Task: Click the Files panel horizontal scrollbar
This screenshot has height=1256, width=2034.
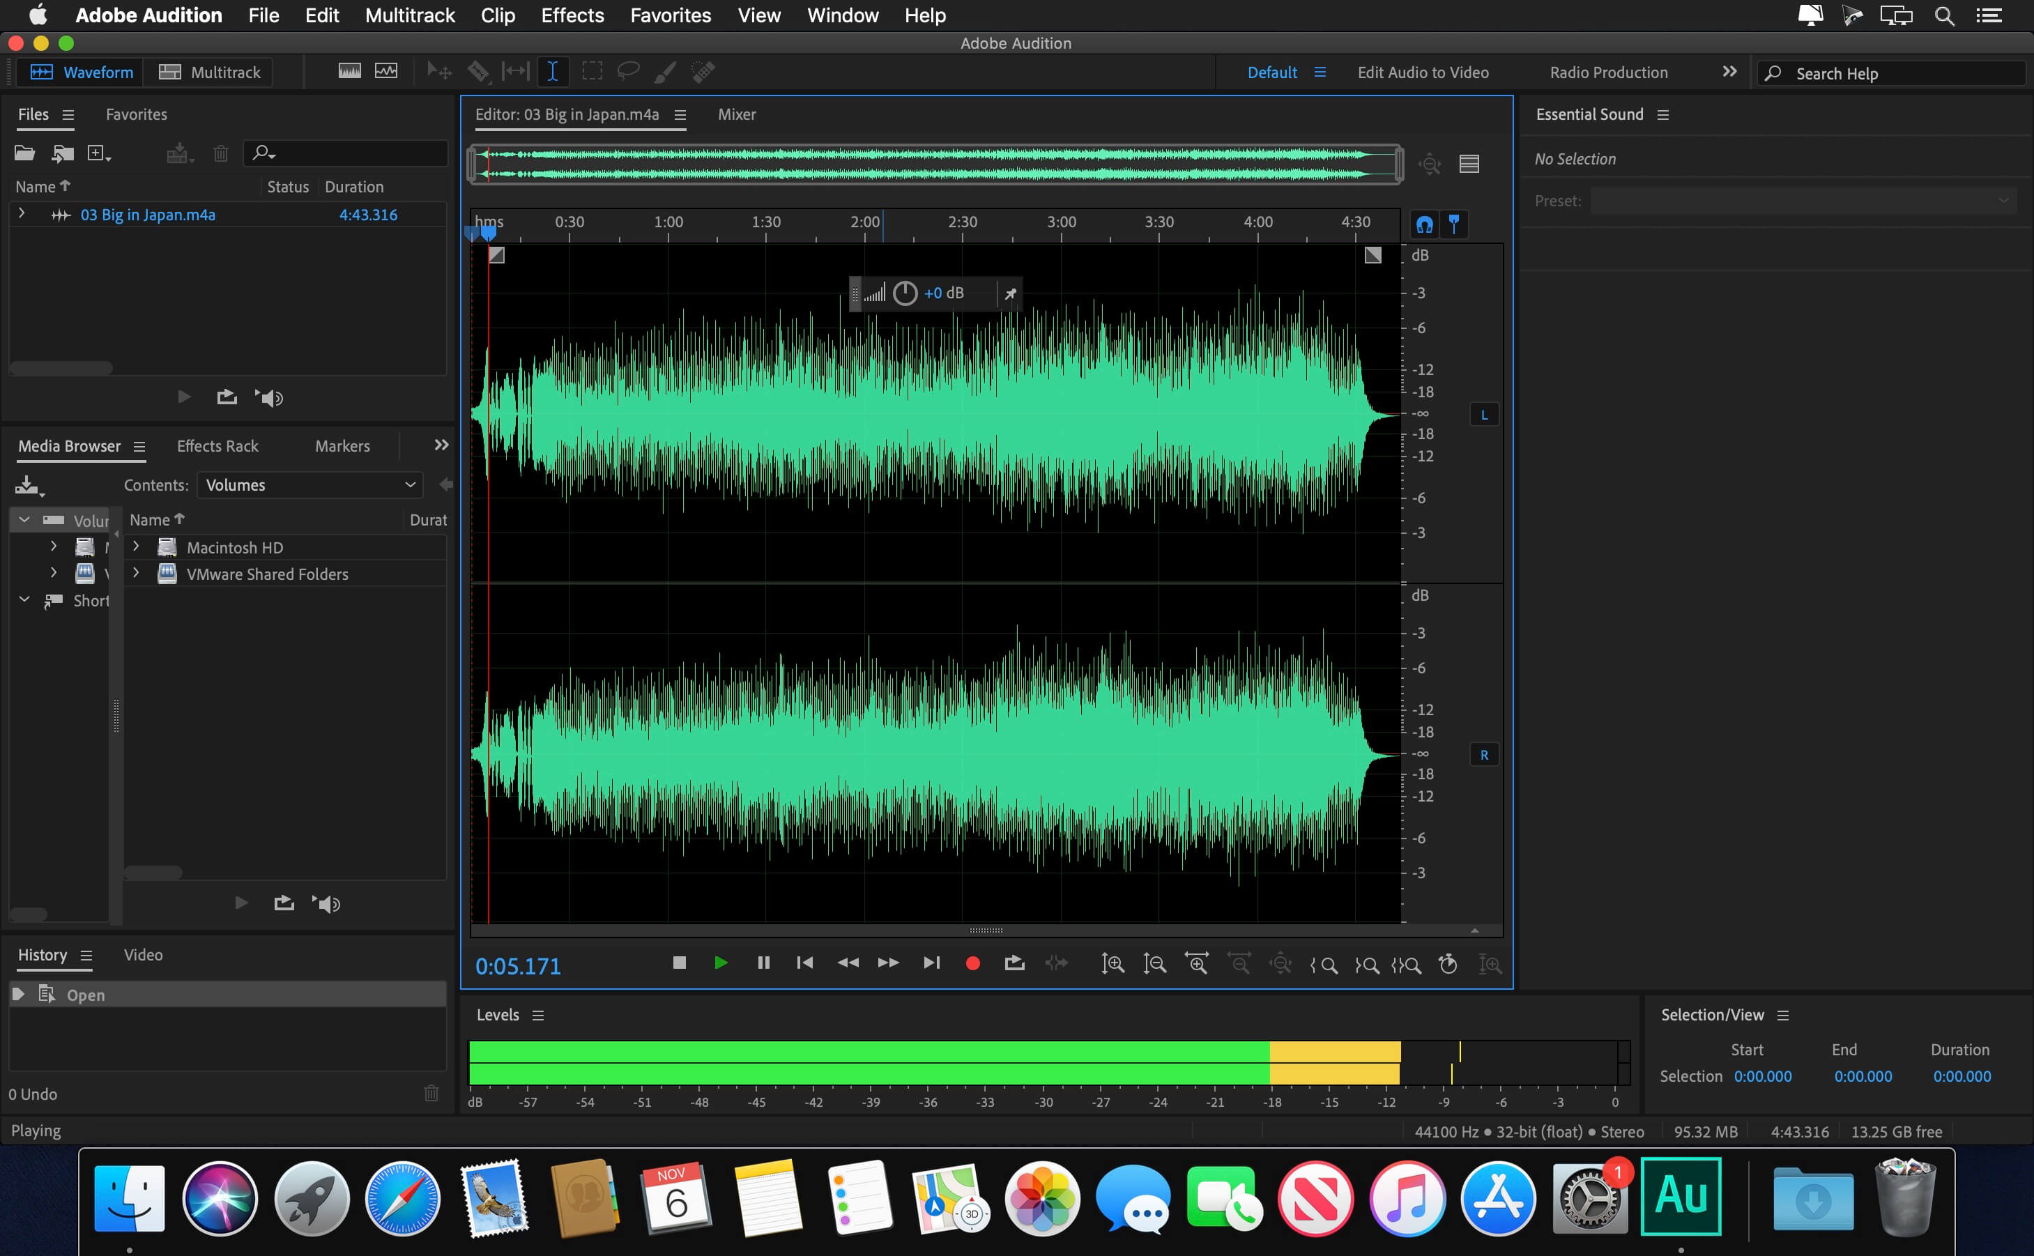Action: coord(61,368)
